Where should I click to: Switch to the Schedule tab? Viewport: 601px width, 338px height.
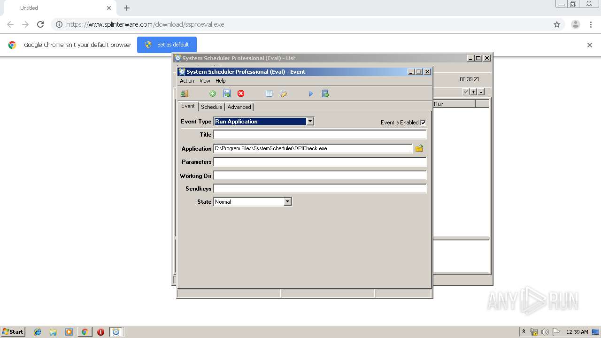(x=211, y=107)
